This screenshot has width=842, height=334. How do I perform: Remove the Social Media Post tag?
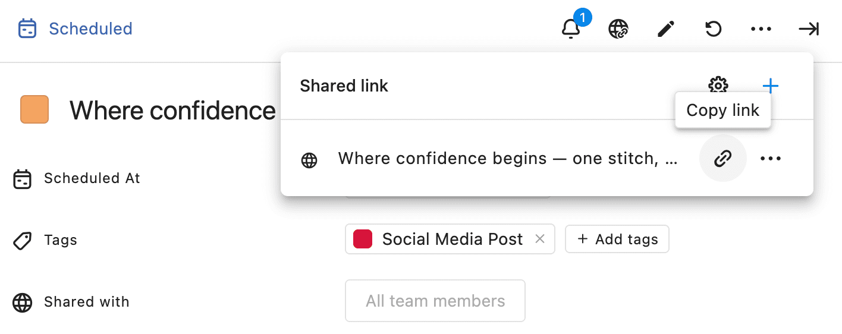(x=540, y=239)
